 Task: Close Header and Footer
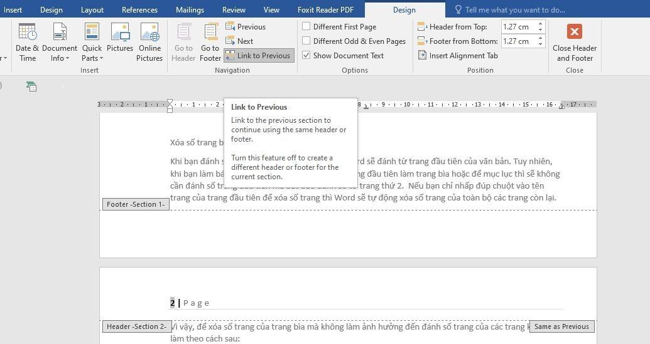coord(575,42)
